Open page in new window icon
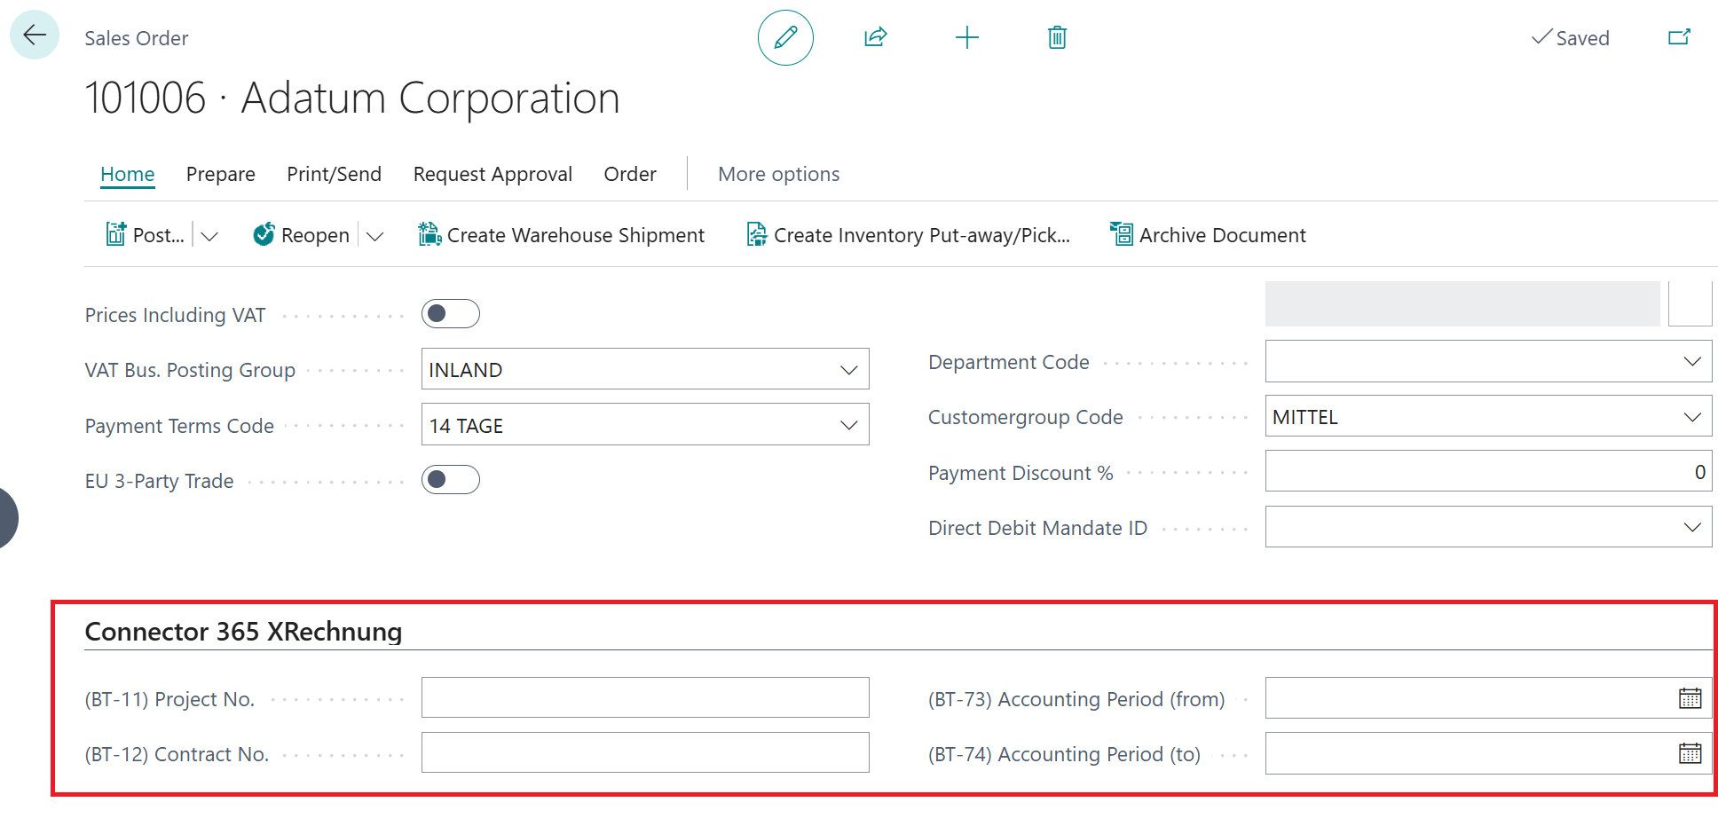This screenshot has width=1718, height=818. point(1679,37)
